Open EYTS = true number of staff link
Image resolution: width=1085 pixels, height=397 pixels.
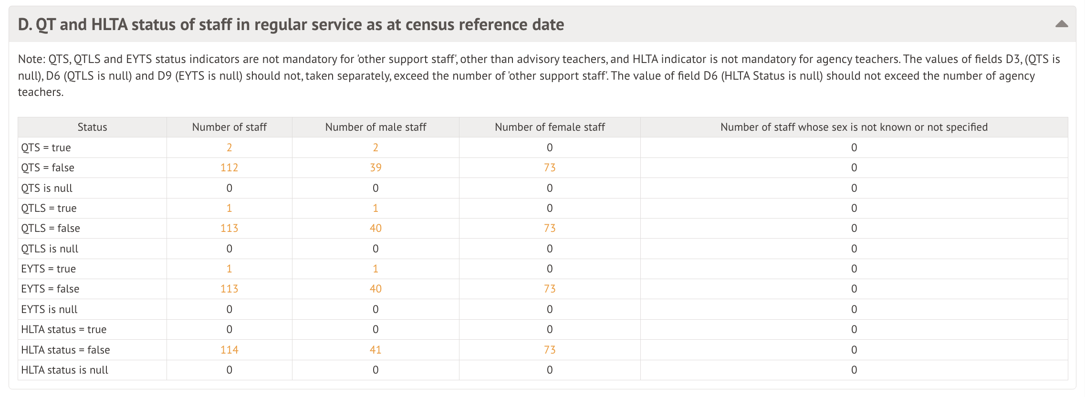click(229, 269)
